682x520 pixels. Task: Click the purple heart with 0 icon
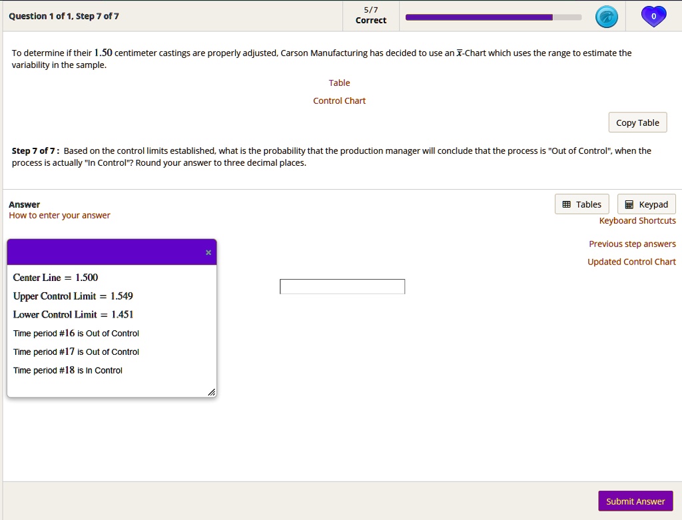point(653,16)
